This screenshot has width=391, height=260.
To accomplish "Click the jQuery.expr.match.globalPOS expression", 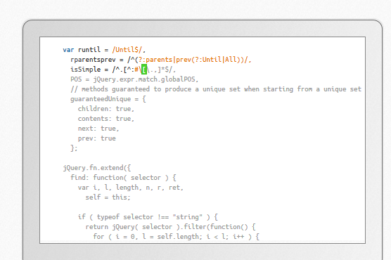I will click(144, 79).
